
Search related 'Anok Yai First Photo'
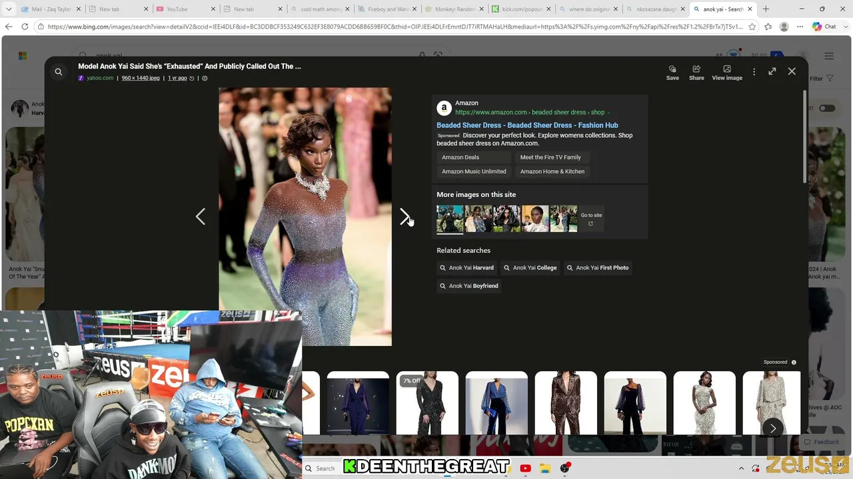click(598, 268)
